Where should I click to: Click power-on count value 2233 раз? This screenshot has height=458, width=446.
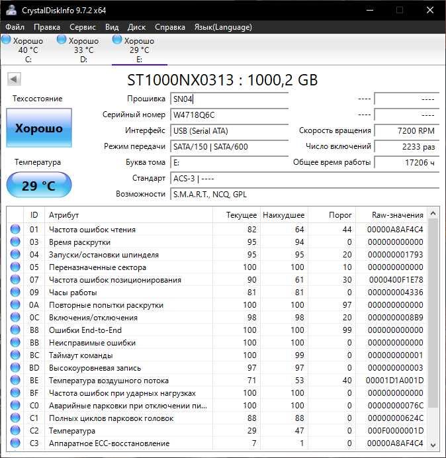(x=406, y=146)
